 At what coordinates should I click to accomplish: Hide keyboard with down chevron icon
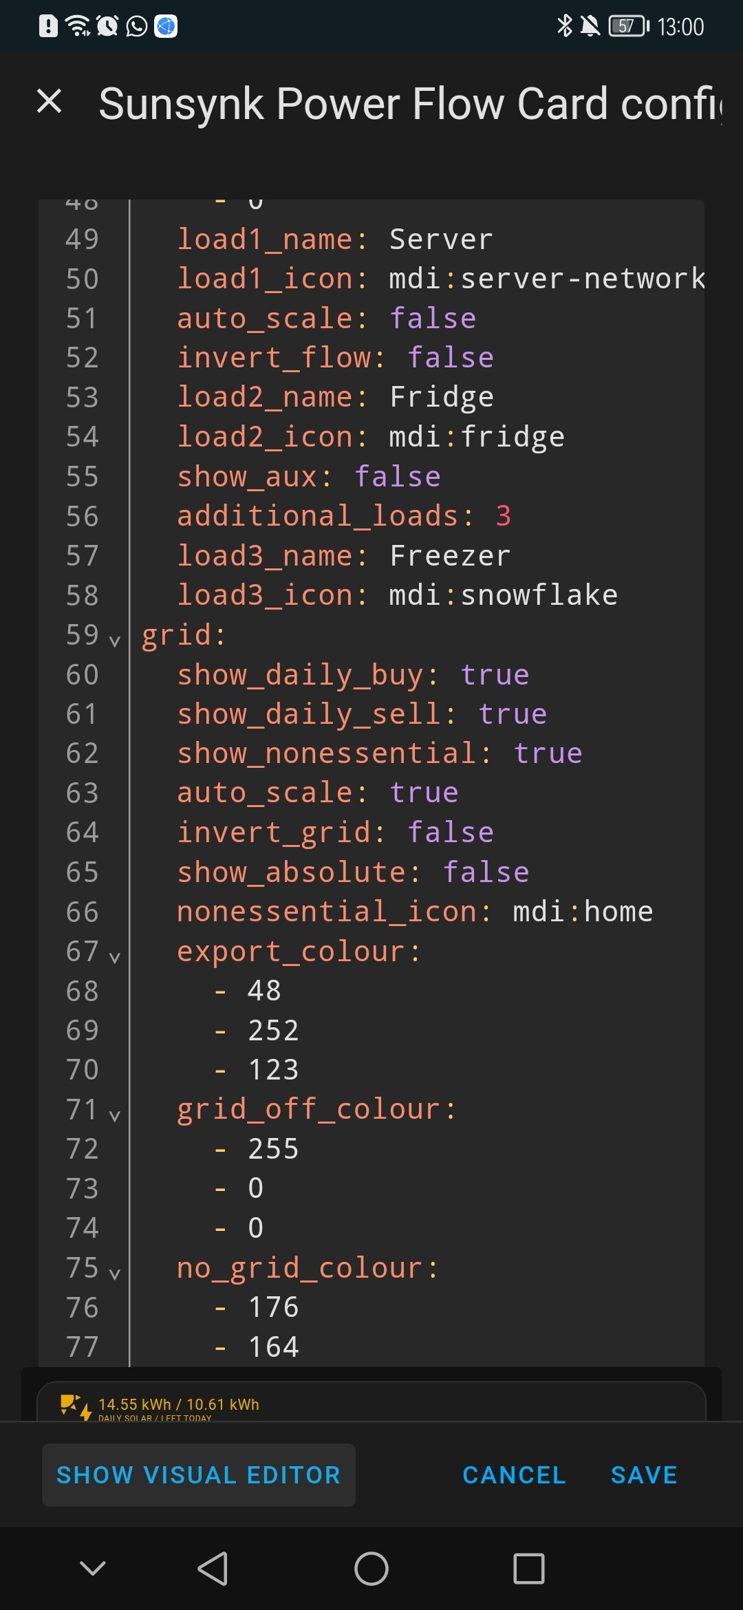point(93,1568)
